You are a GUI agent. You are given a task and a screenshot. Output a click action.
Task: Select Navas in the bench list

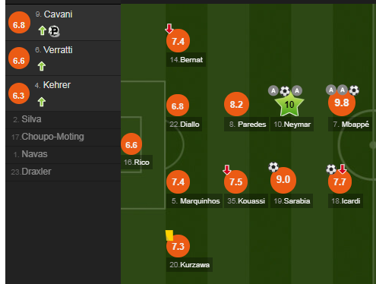point(63,154)
